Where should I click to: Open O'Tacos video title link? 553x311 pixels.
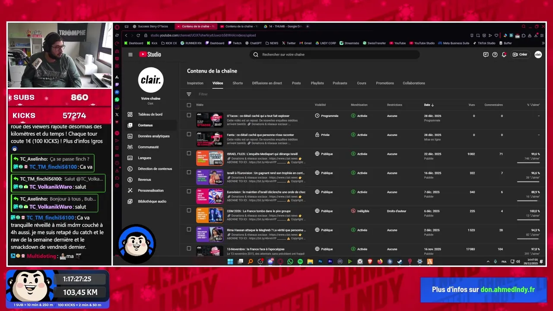tap(258, 116)
